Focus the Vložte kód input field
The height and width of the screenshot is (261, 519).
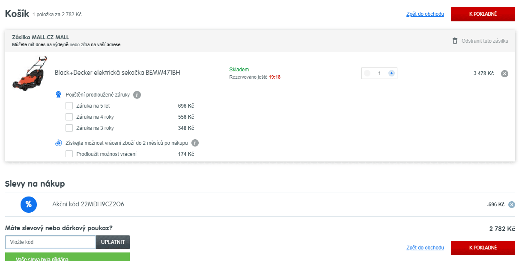(51, 242)
